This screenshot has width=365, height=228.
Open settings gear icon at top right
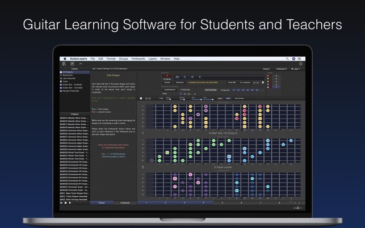tap(300, 64)
